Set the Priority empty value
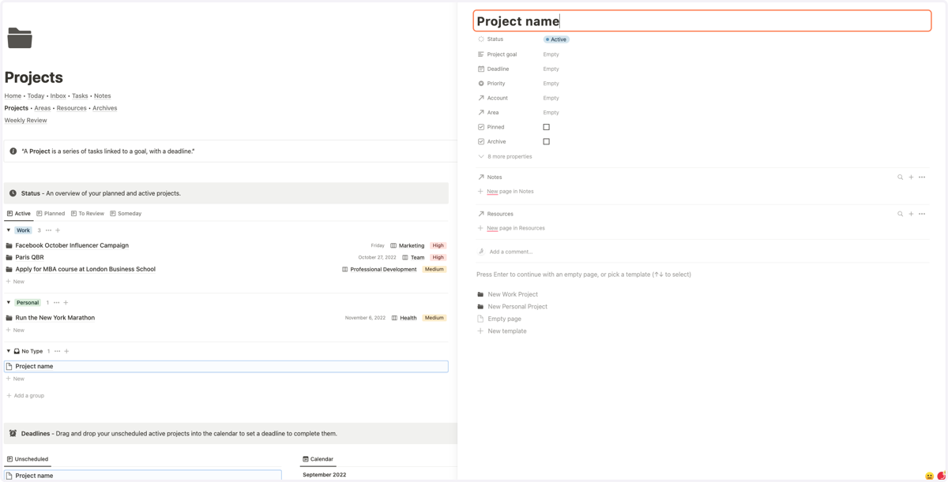The height and width of the screenshot is (482, 948). point(551,84)
